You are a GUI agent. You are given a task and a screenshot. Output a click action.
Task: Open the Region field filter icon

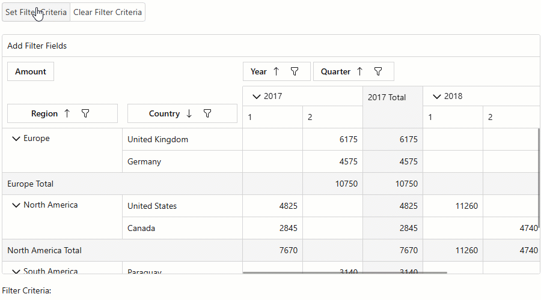[85, 113]
